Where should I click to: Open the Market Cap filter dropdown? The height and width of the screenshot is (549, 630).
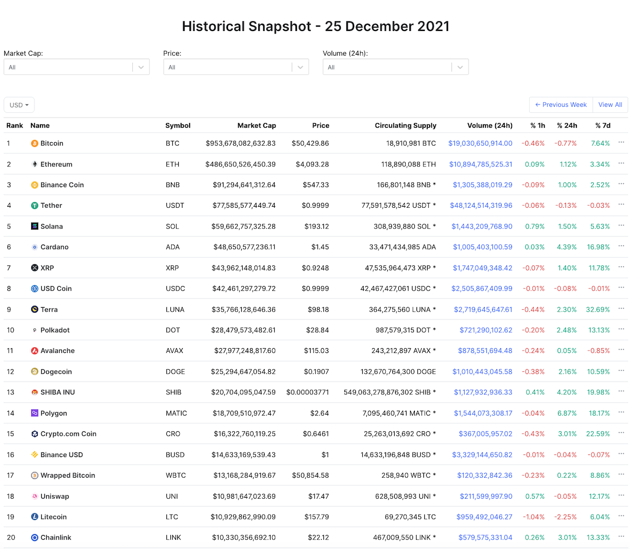[76, 67]
